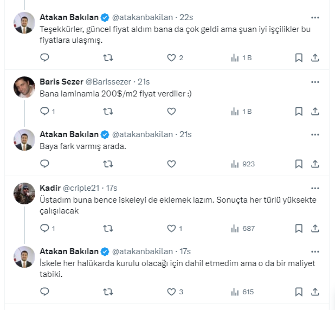This screenshot has height=310, width=335.
Task: Retweet the 'Baya fark varmış arada' tweet
Action: tap(108, 164)
